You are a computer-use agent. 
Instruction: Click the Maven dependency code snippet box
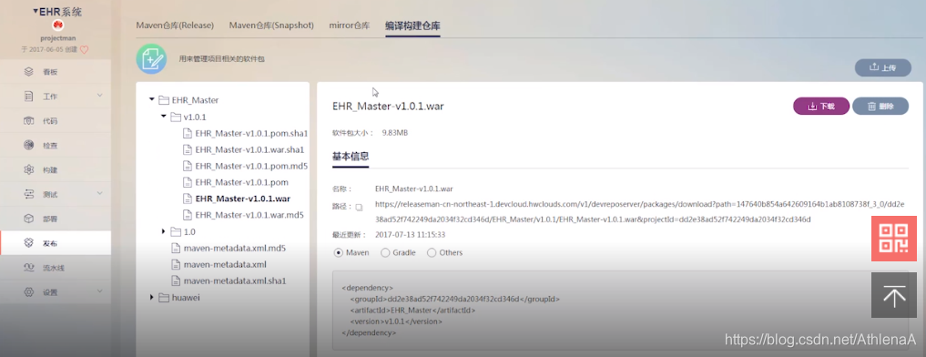point(621,311)
